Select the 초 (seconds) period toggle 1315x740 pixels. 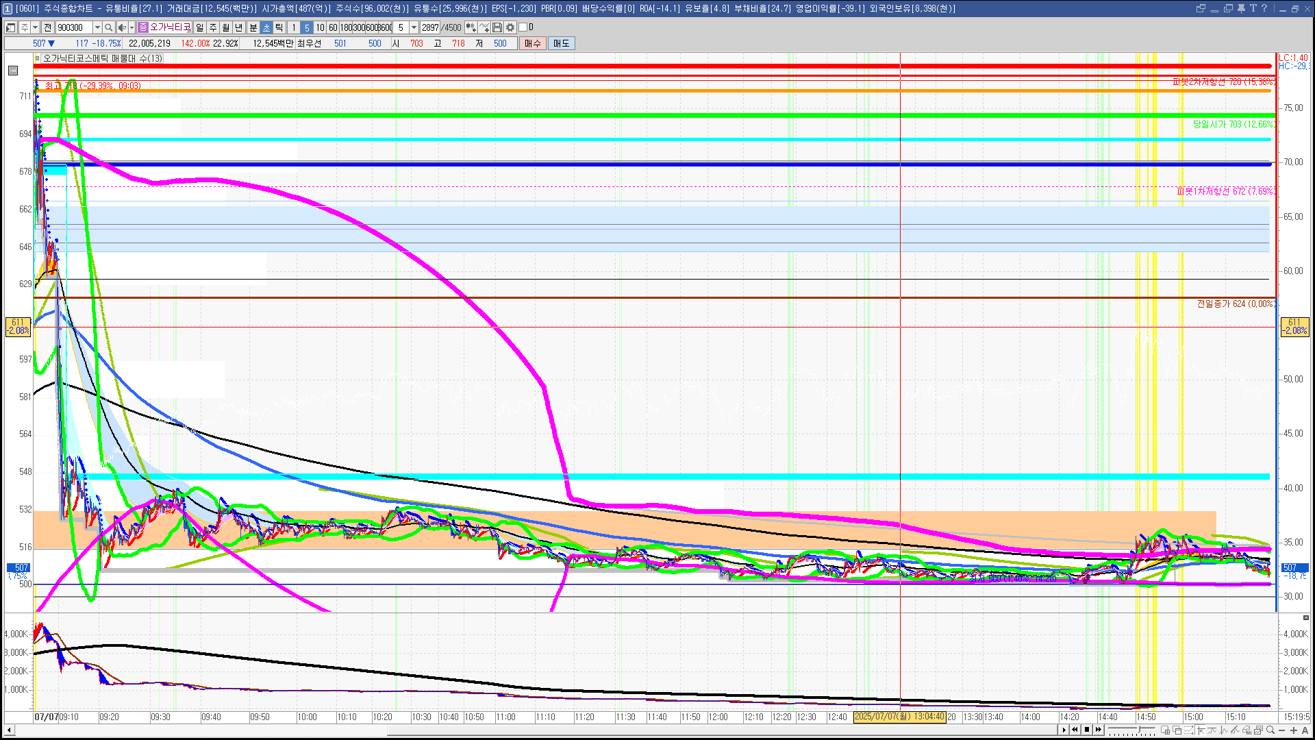tap(266, 27)
